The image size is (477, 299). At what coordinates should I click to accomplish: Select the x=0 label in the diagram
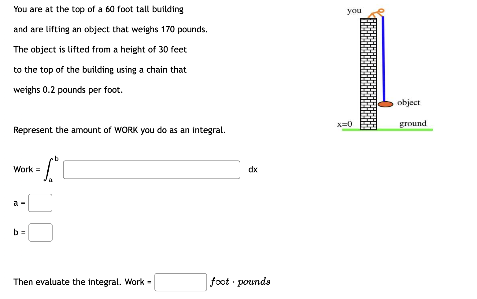(x=345, y=124)
